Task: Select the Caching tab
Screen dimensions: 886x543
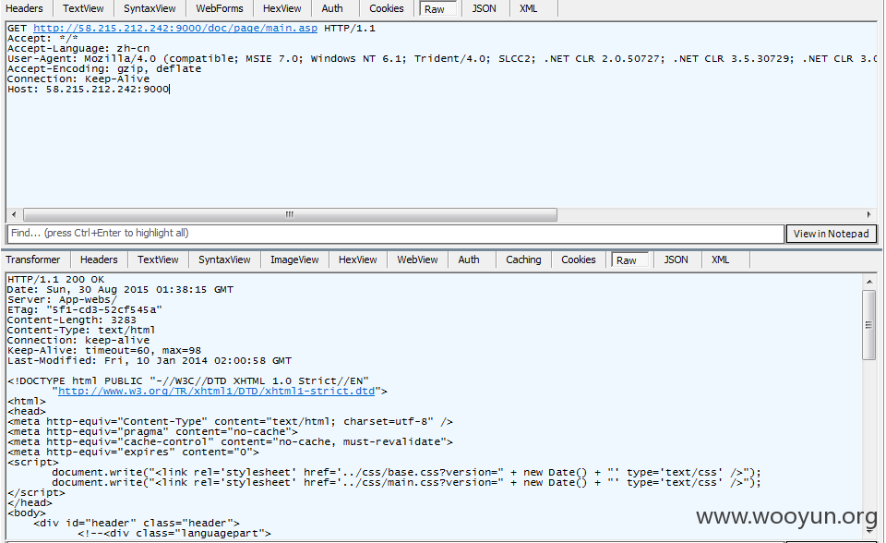Action: click(523, 259)
